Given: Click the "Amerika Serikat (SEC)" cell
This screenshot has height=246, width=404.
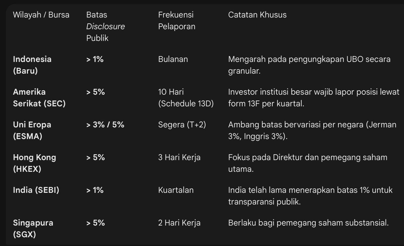Looking at the screenshot, I should (x=39, y=98).
